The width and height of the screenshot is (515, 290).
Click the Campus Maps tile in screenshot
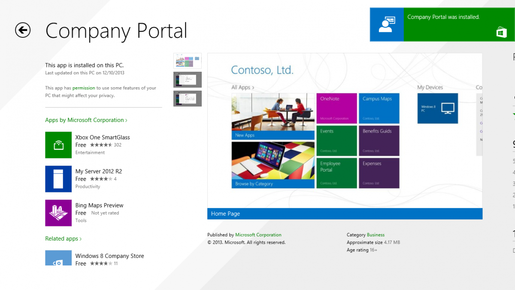379,108
